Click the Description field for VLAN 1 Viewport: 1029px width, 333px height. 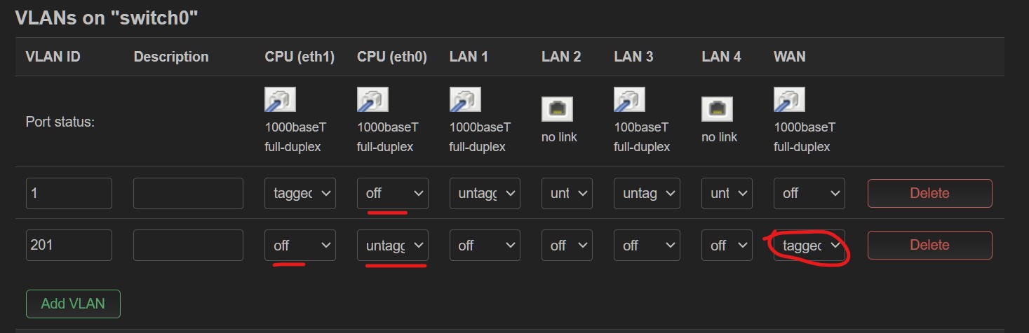(188, 193)
